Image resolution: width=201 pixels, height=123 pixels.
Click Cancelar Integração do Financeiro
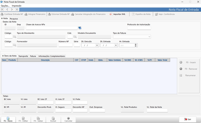point(88,14)
